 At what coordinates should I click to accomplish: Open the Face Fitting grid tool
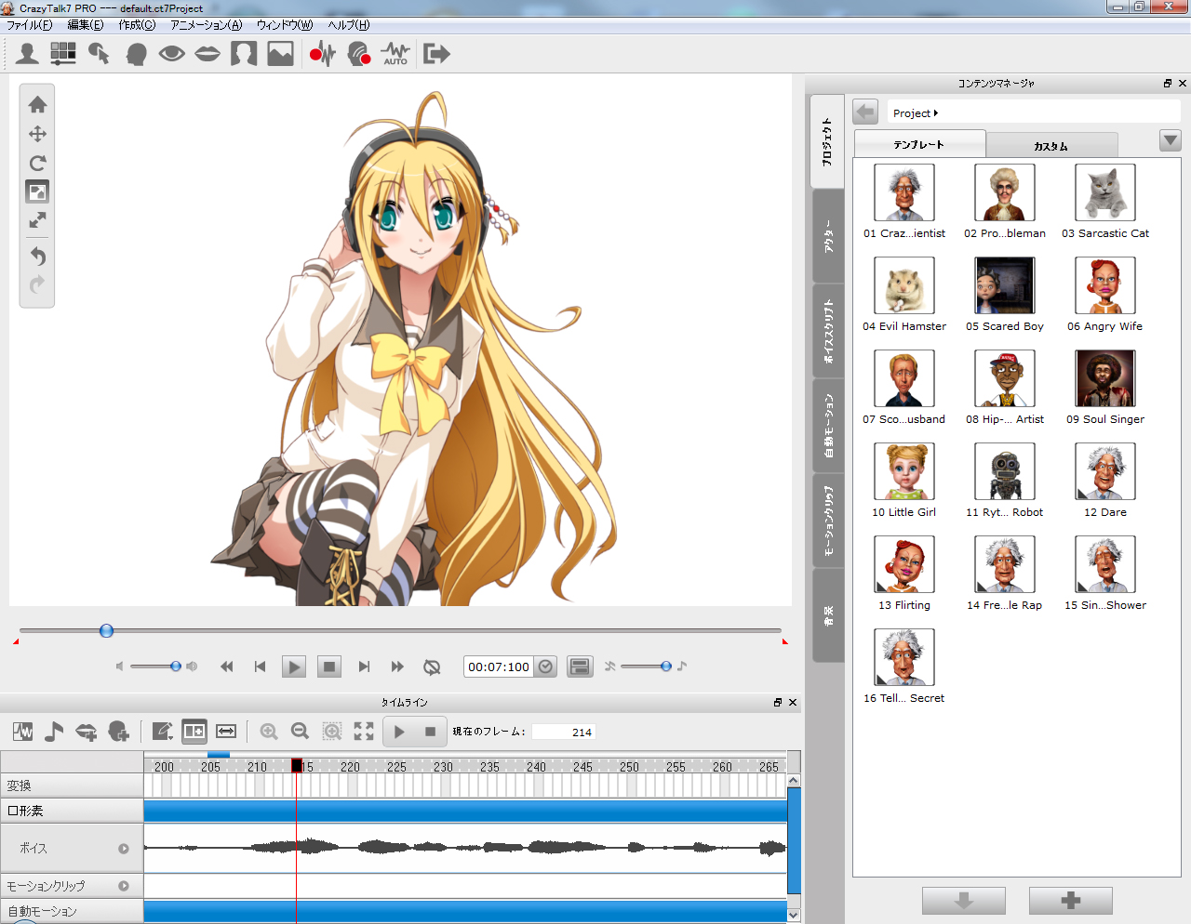63,53
